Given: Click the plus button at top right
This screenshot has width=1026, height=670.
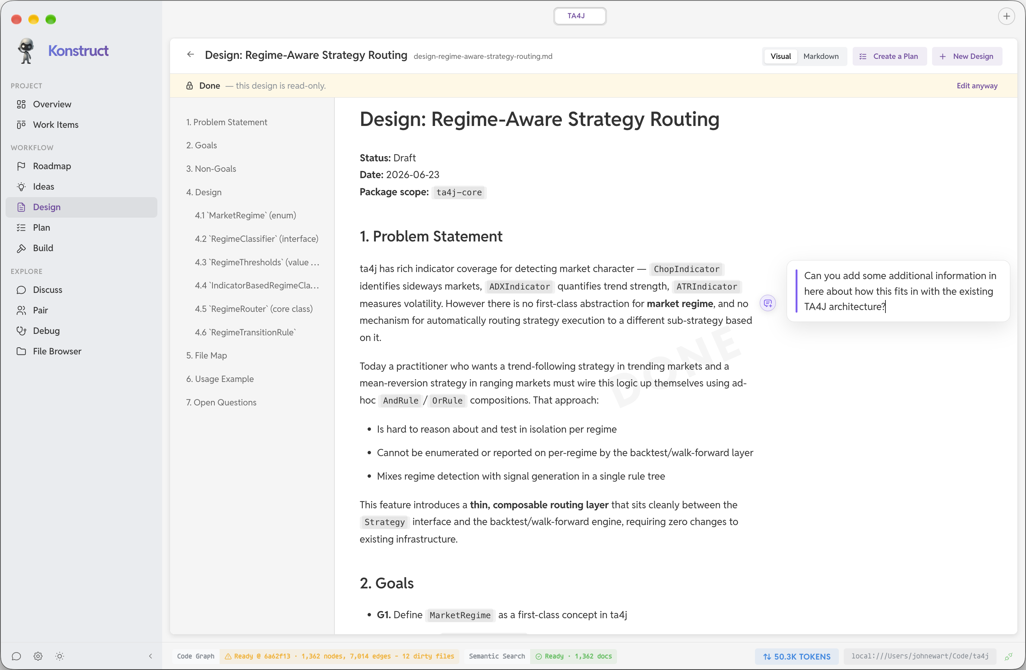Looking at the screenshot, I should (1006, 16).
